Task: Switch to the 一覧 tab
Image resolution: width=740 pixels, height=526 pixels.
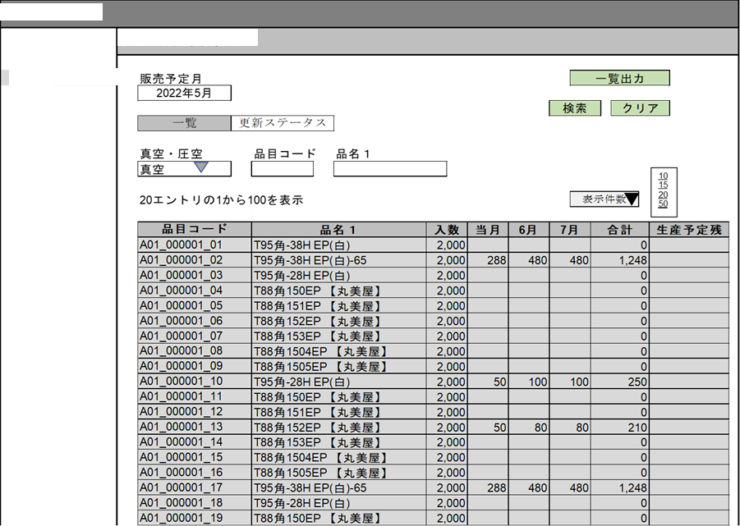Action: point(184,123)
